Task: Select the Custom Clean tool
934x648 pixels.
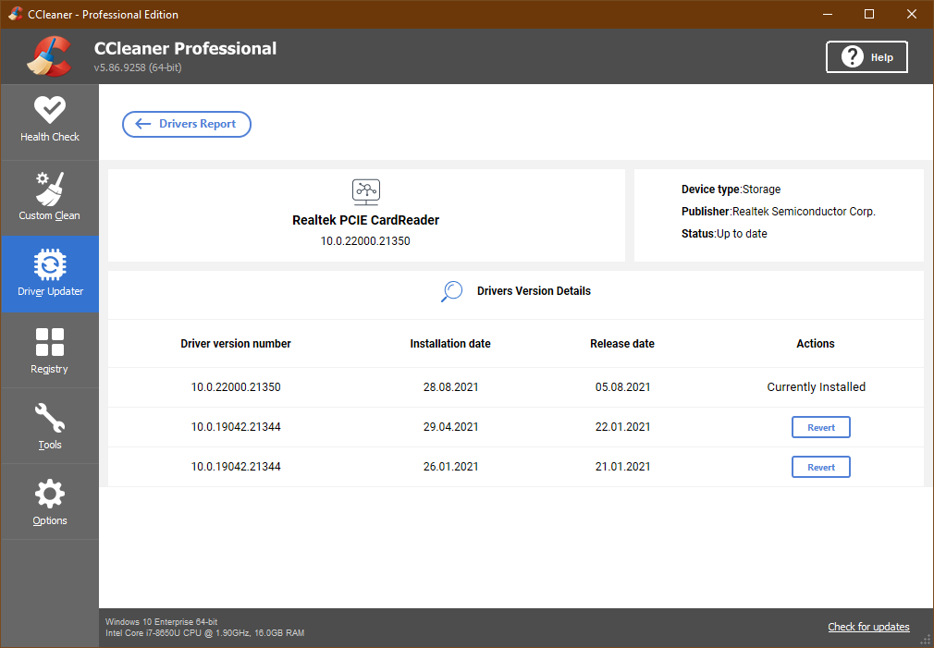Action: click(x=50, y=197)
